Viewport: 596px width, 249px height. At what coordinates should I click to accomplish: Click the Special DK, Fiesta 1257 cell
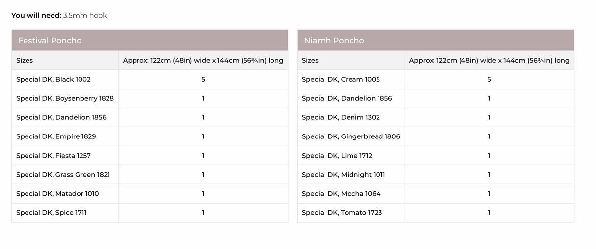tap(65, 156)
